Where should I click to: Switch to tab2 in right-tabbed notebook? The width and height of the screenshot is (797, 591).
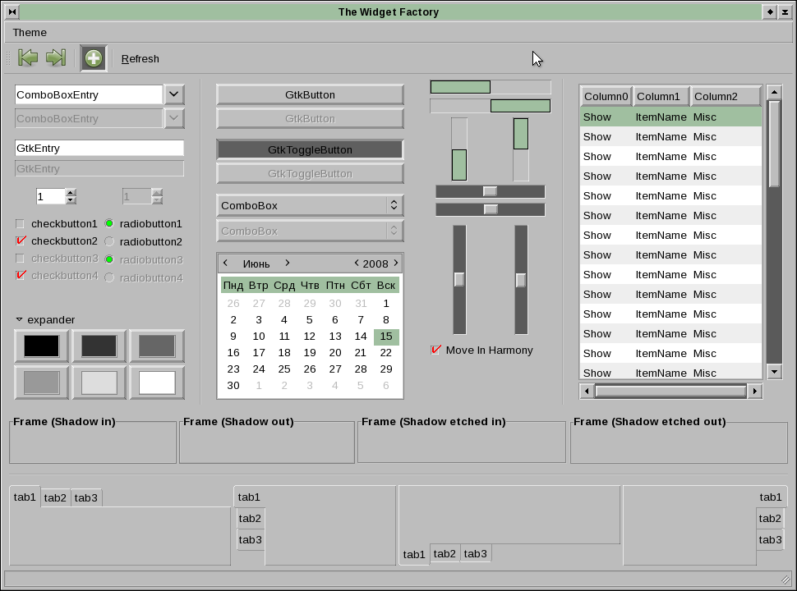click(x=770, y=519)
